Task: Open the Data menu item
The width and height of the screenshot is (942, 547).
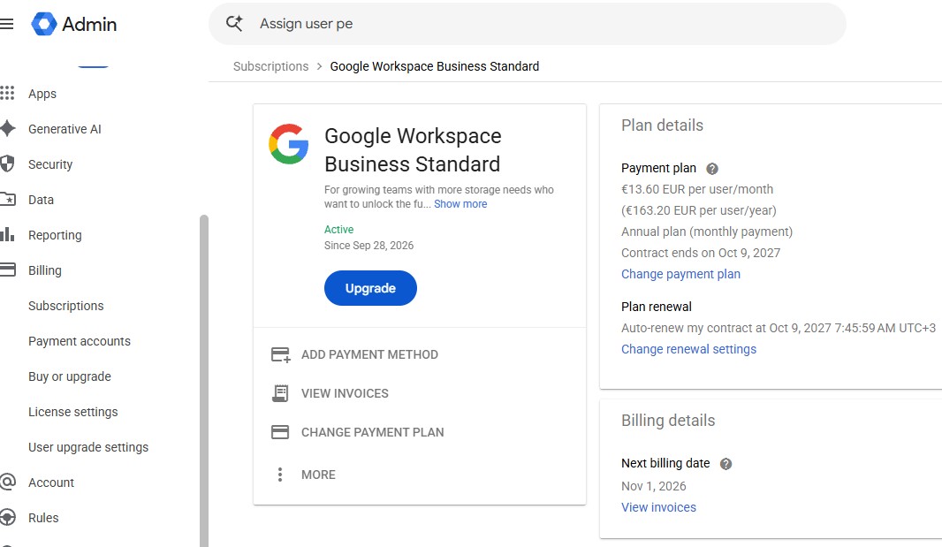Action: tap(41, 200)
